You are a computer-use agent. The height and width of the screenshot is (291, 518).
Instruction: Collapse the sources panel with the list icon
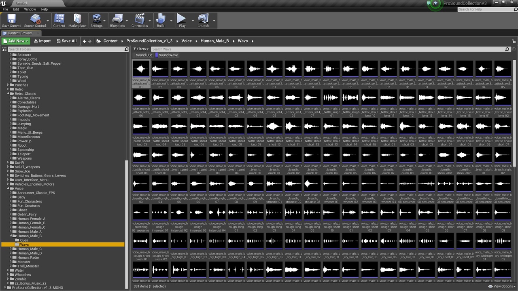(5, 49)
